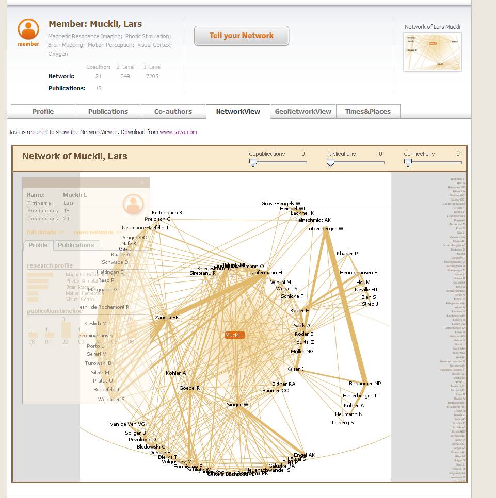Click the Tell your Network button
The height and width of the screenshot is (498, 496).
point(242,36)
